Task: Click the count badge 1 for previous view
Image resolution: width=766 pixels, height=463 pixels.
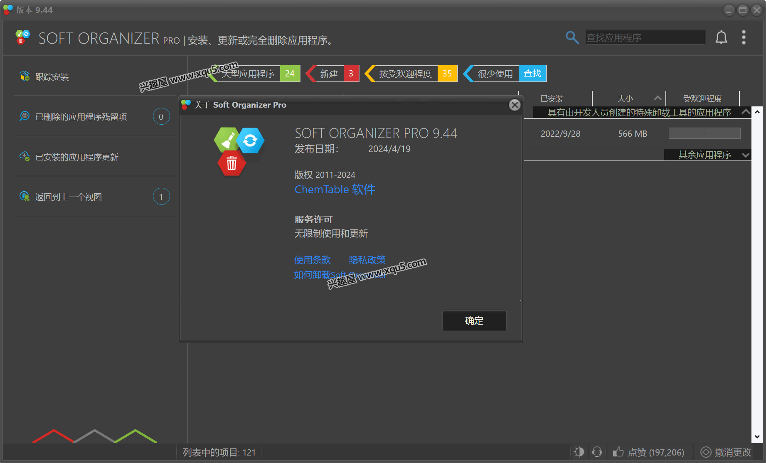Action: (161, 197)
